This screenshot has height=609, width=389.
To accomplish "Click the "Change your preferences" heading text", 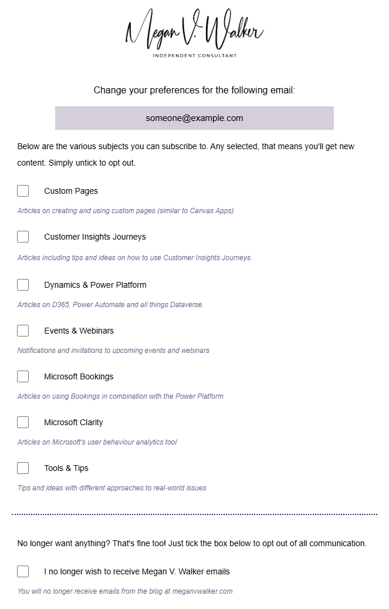I will pyautogui.click(x=194, y=90).
